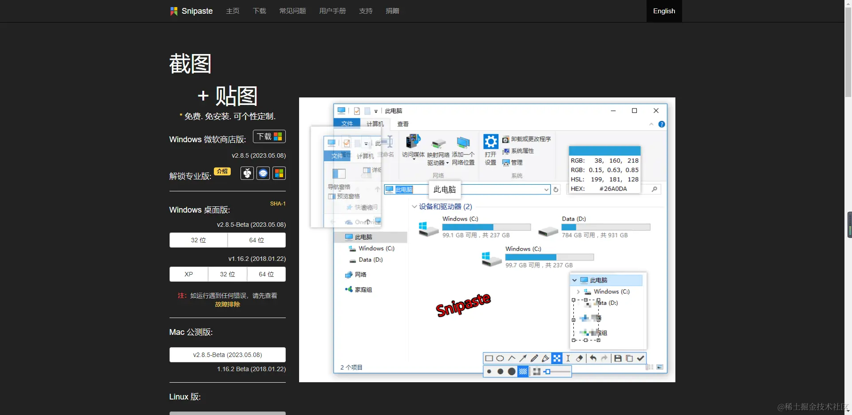This screenshot has height=415, width=852.
Task: Select the rectangle annotation tool
Action: (489, 358)
